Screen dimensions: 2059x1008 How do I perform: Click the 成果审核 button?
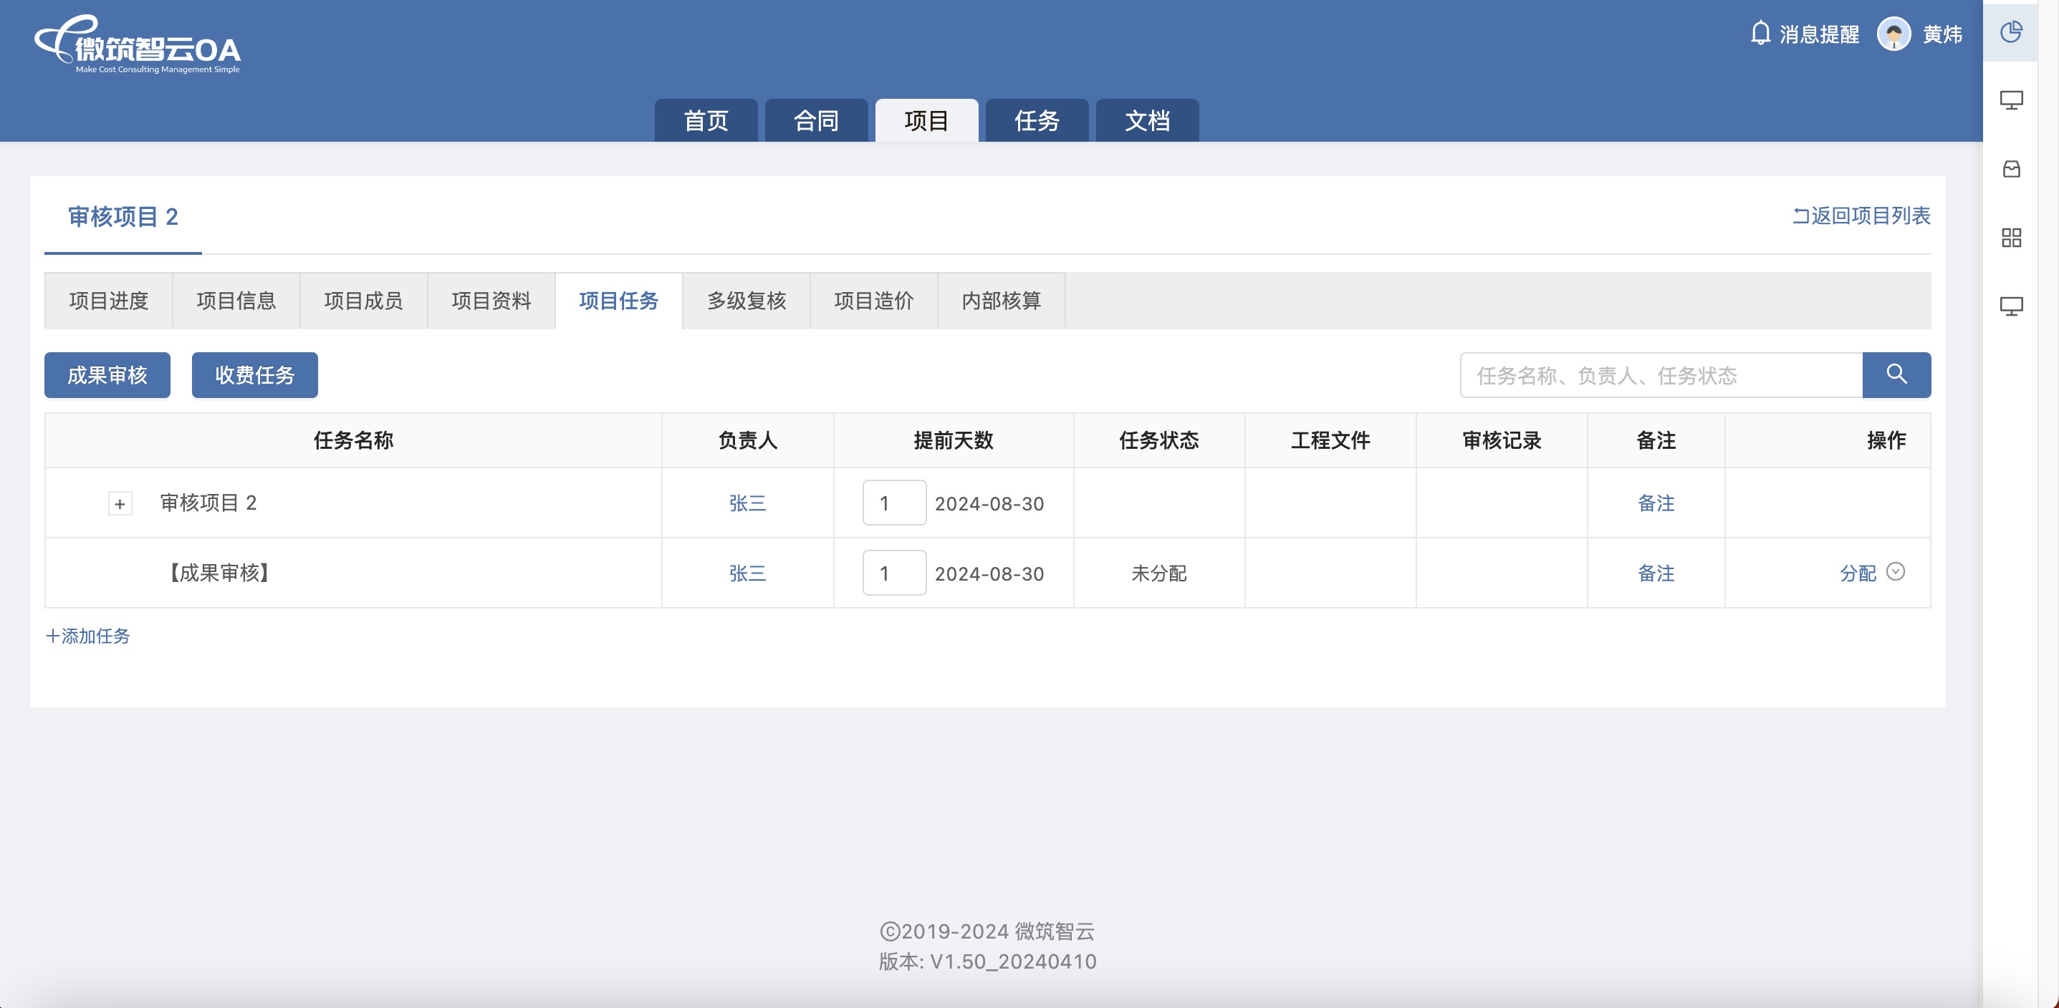107,375
